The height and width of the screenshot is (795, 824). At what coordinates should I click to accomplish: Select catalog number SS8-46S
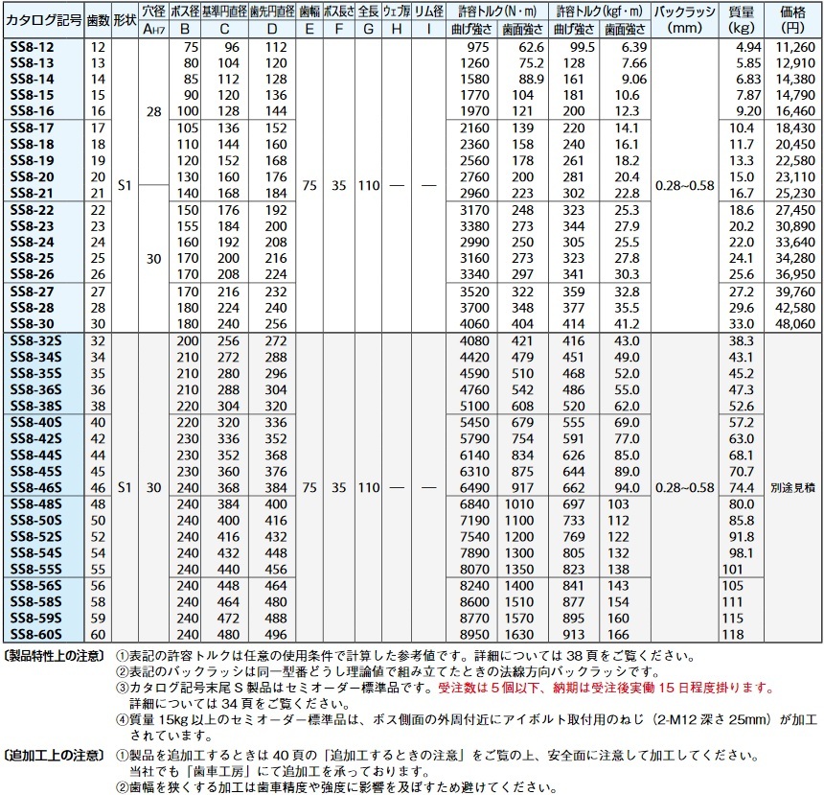[x=35, y=488]
